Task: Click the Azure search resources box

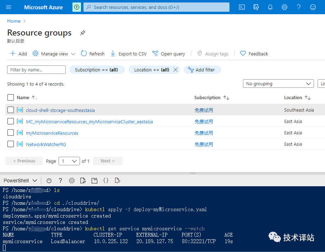Action: pyautogui.click(x=157, y=7)
